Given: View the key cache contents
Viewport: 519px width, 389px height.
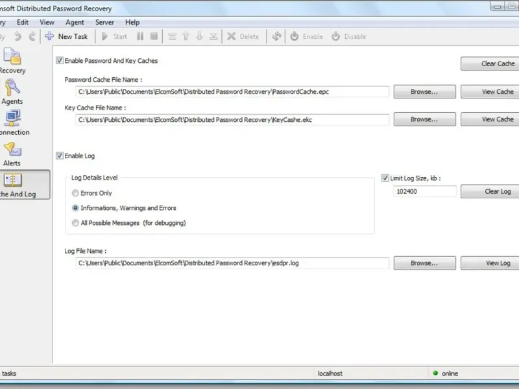Looking at the screenshot, I should pyautogui.click(x=490, y=119).
